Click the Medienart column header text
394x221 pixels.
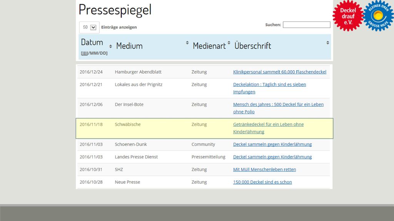coord(209,46)
